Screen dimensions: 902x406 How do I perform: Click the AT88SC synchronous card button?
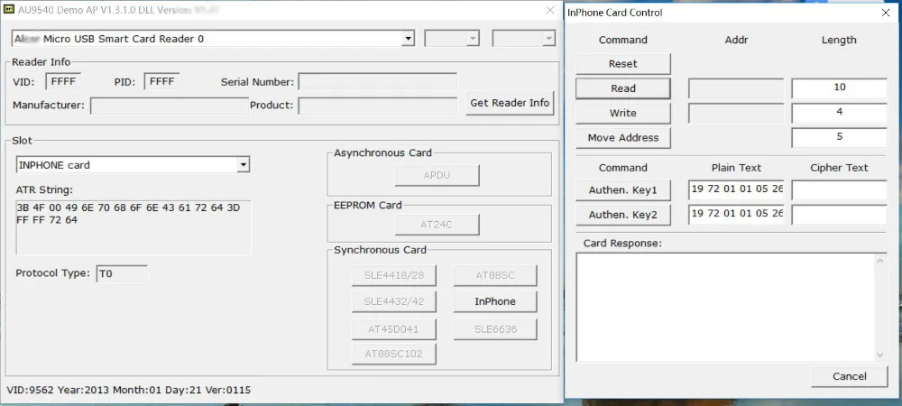[494, 275]
